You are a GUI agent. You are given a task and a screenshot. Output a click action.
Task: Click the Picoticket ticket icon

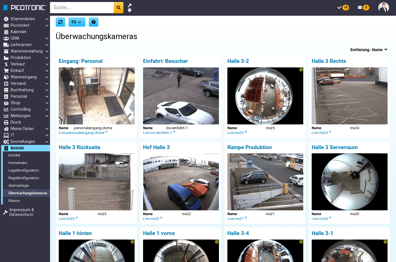point(6,25)
